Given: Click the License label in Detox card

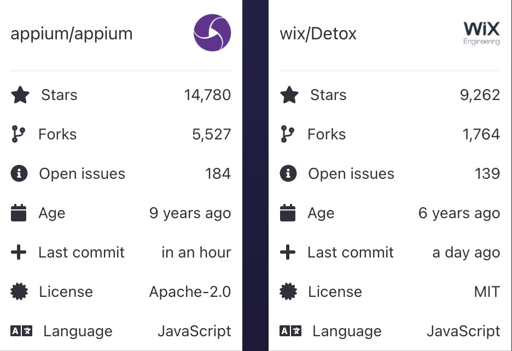Looking at the screenshot, I should [x=335, y=291].
